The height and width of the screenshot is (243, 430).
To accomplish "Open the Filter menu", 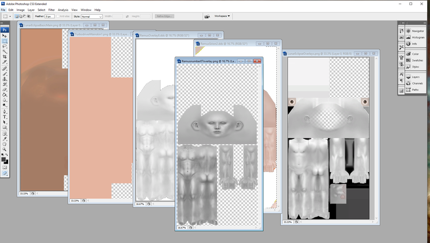I will click(x=52, y=10).
